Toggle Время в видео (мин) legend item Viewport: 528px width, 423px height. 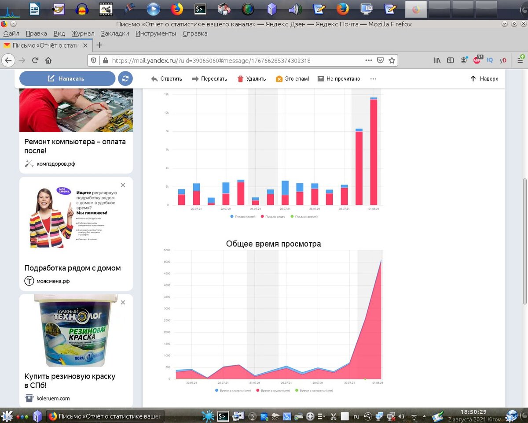pyautogui.click(x=273, y=390)
